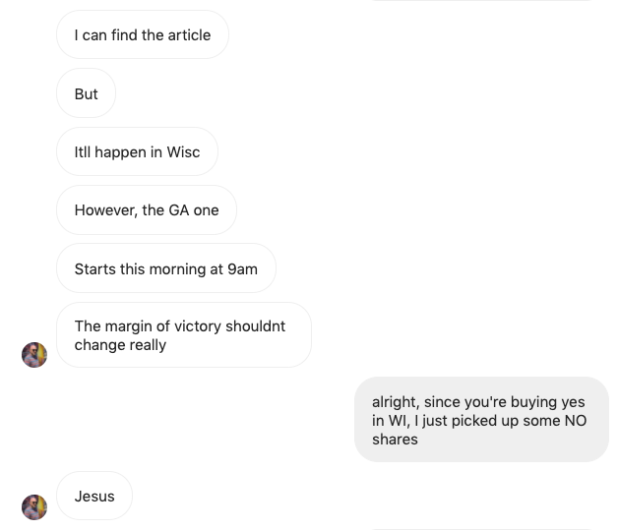The height and width of the screenshot is (530, 618).
Task: Click the 'However, the GA one' bubble
Action: click(147, 210)
